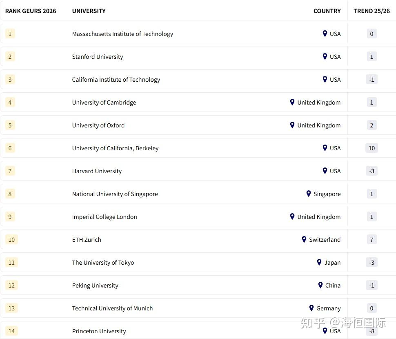Screen dimensions: 396x339
Task: Click the location pin beside Japan
Action: 319,262
